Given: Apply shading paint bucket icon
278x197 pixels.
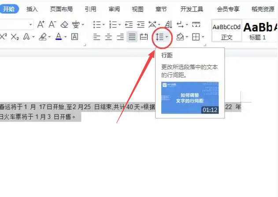Looking at the screenshot, I should [x=180, y=37].
